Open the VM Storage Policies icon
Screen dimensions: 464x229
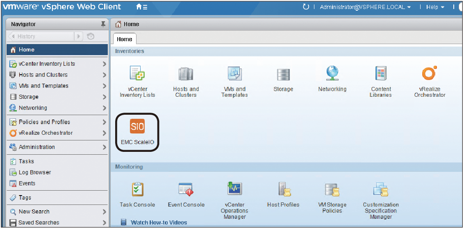(x=332, y=190)
